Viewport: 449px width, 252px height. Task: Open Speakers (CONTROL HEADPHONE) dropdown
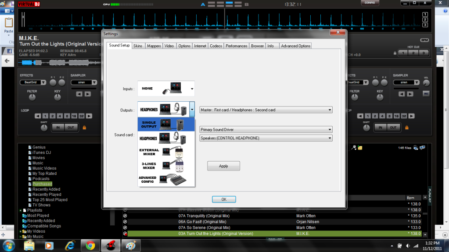[266, 138]
